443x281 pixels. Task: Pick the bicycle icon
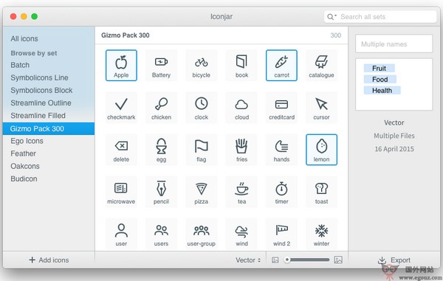click(201, 66)
